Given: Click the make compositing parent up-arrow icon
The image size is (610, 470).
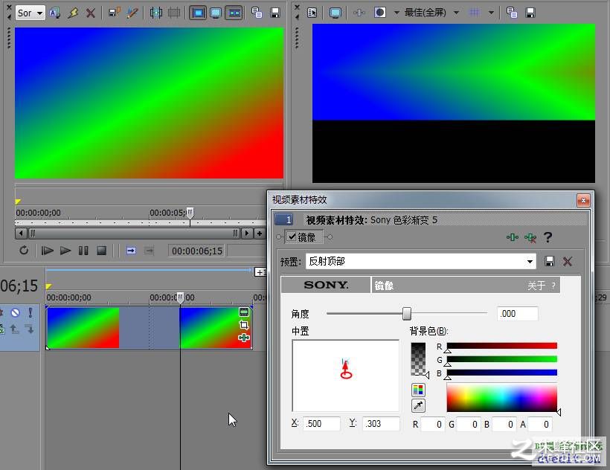Looking at the screenshot, I should tap(14, 329).
